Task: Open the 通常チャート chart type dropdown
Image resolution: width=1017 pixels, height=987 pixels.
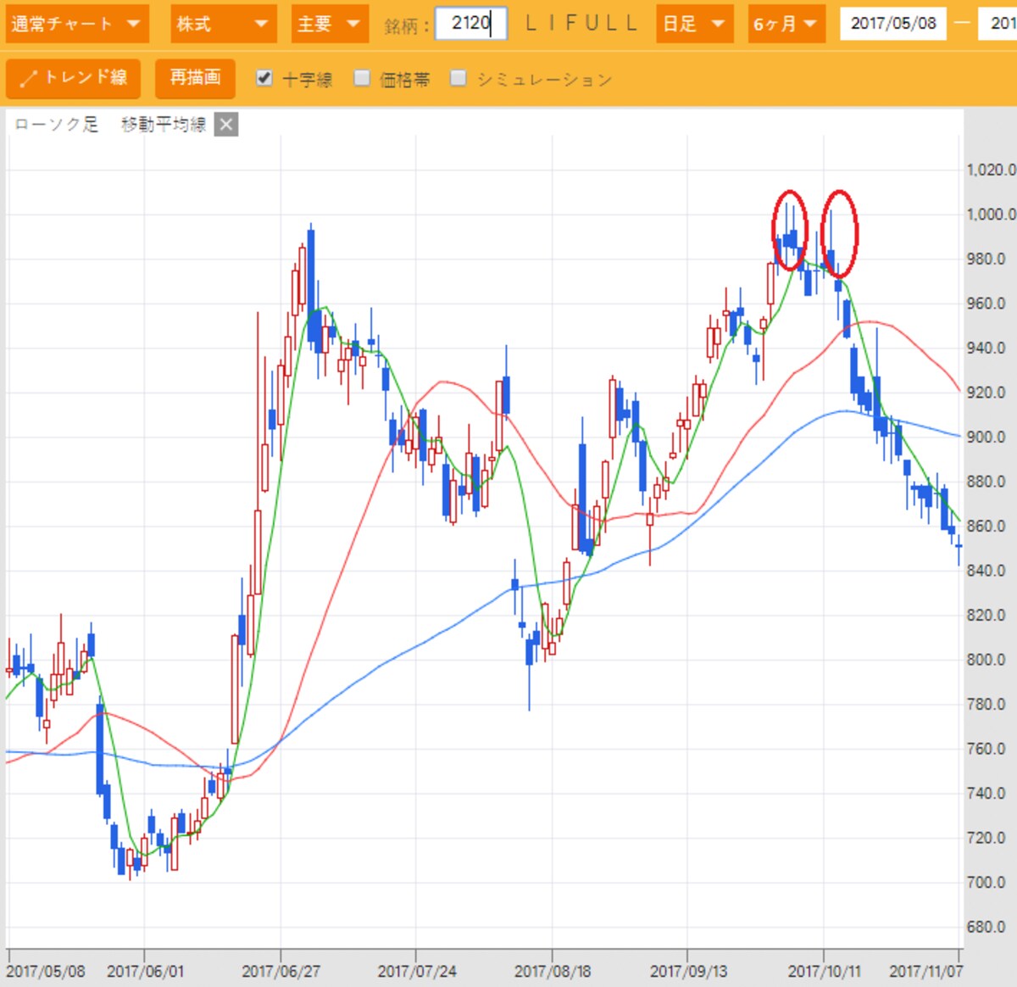Action: [76, 24]
